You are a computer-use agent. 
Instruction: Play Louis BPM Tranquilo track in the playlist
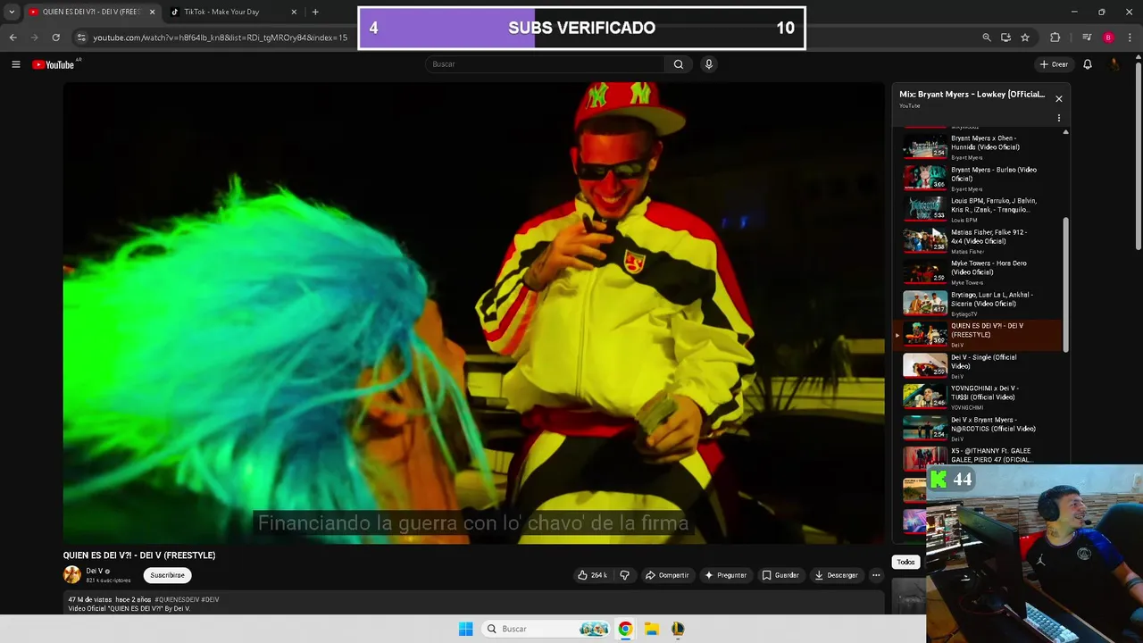(x=979, y=210)
